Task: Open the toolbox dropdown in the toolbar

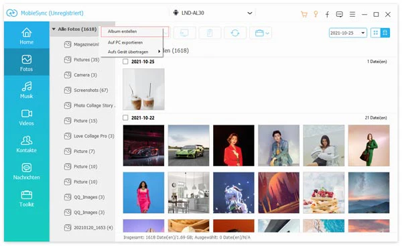Action: tap(261, 33)
